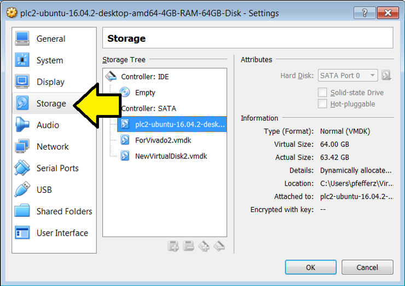The image size is (405, 286).
Task: Click the Display monitor icon
Action: tap(22, 82)
